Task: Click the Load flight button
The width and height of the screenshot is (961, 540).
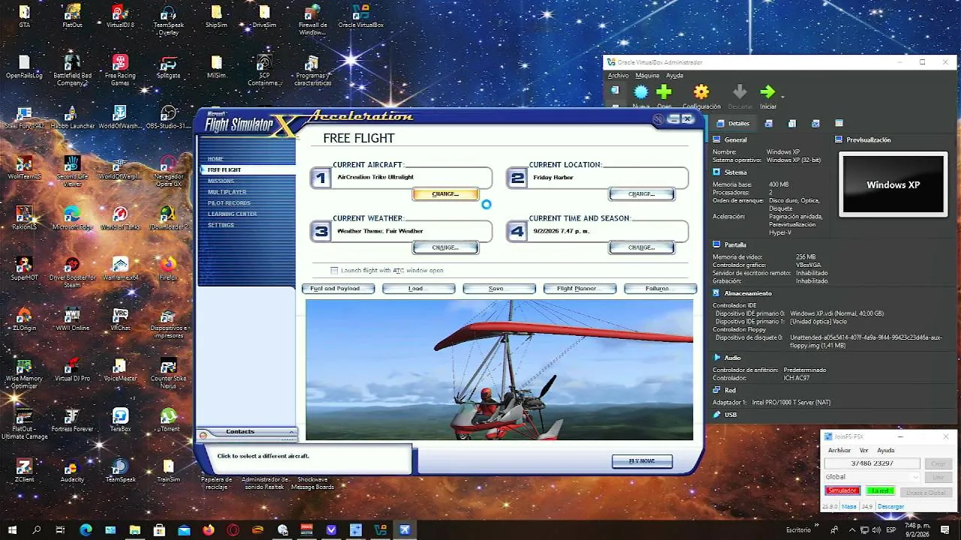Action: (418, 289)
